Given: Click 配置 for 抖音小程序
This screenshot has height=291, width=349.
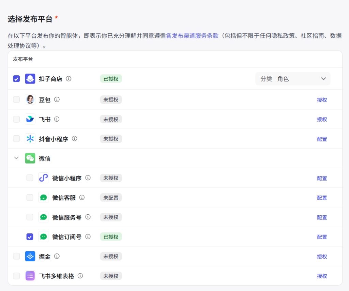Looking at the screenshot, I should tap(322, 139).
